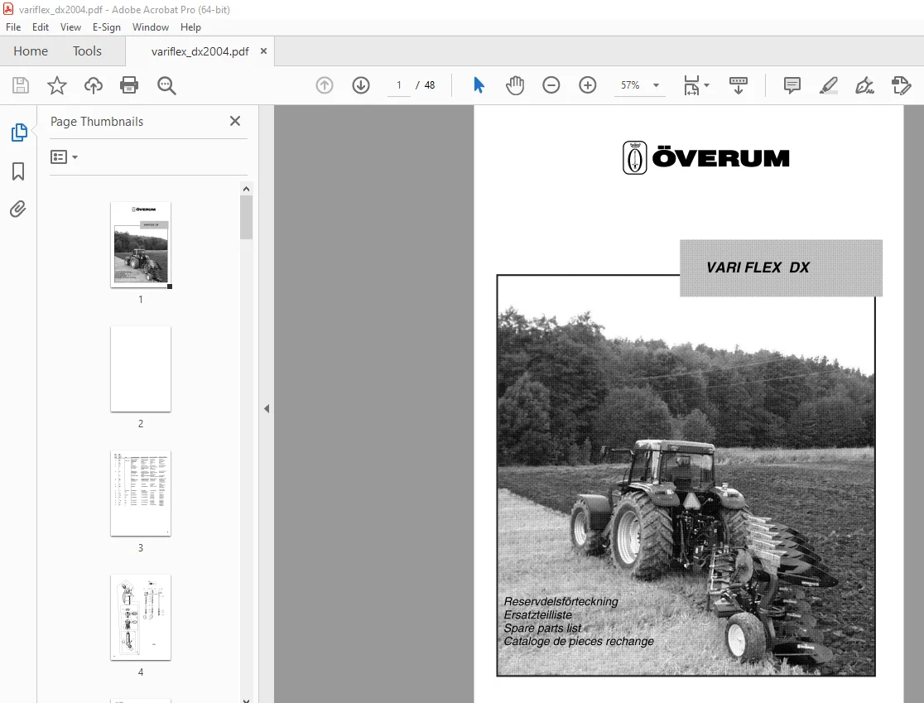
Task: Activate the hand pan tool
Action: [x=514, y=85]
